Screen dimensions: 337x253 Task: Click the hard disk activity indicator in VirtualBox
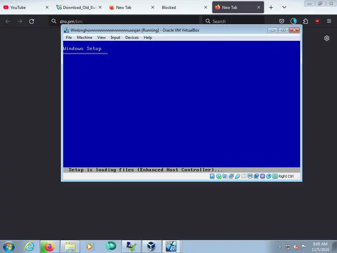(x=212, y=176)
